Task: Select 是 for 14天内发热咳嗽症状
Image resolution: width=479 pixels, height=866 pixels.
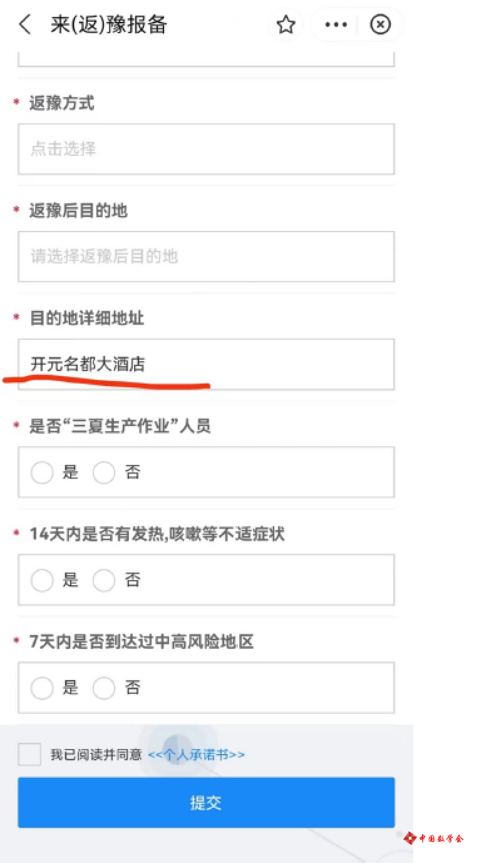Action: (42, 580)
